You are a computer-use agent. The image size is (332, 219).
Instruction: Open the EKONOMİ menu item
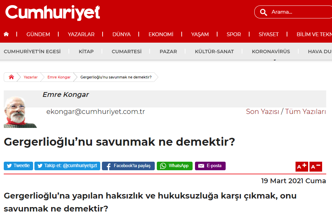(x=161, y=34)
